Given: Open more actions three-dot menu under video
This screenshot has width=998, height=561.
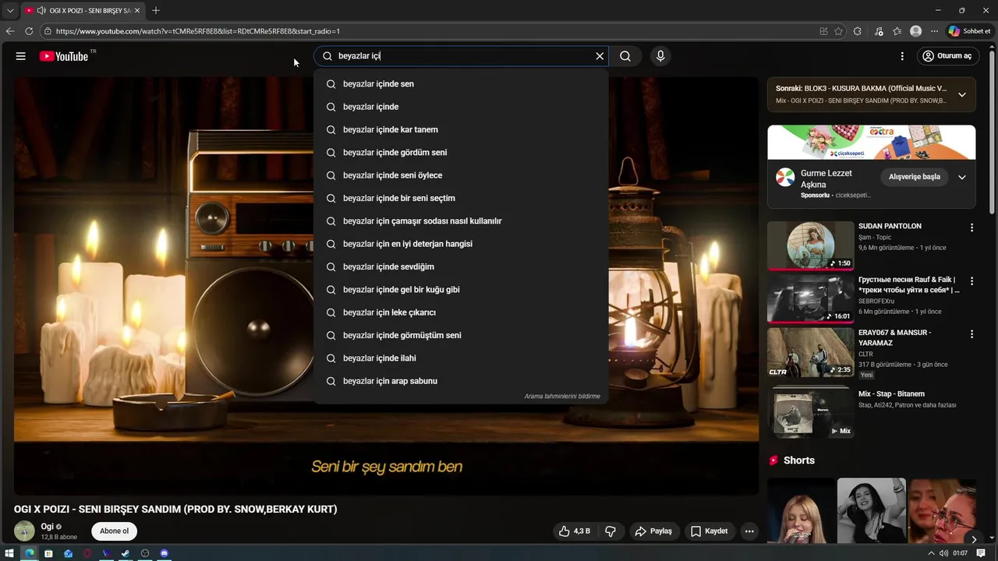Looking at the screenshot, I should 749,531.
